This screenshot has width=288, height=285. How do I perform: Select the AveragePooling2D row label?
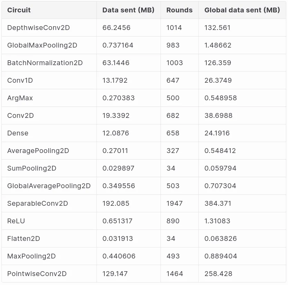click(x=38, y=151)
